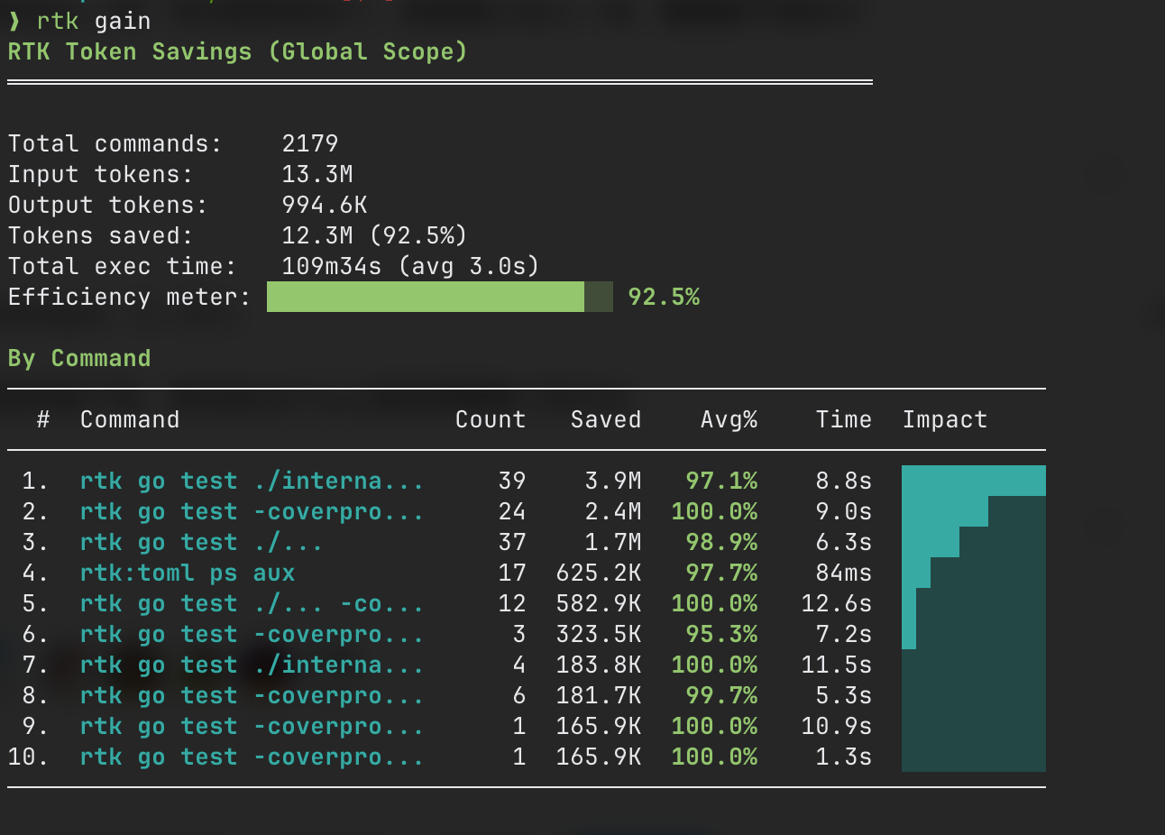Viewport: 1165px width, 835px height.
Task: Click the 92.5% efficiency percentage label
Action: click(664, 297)
